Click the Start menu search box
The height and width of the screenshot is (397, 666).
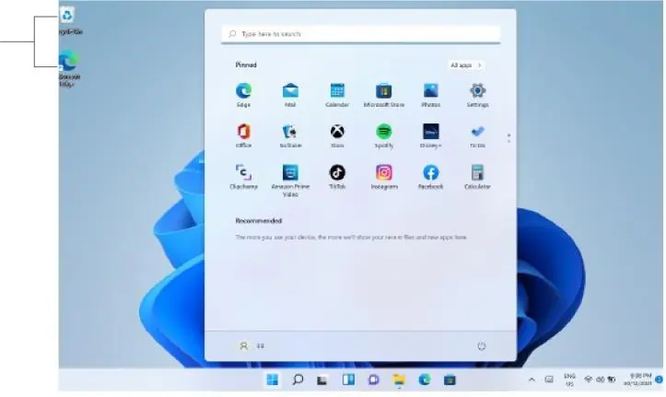pyautogui.click(x=360, y=34)
